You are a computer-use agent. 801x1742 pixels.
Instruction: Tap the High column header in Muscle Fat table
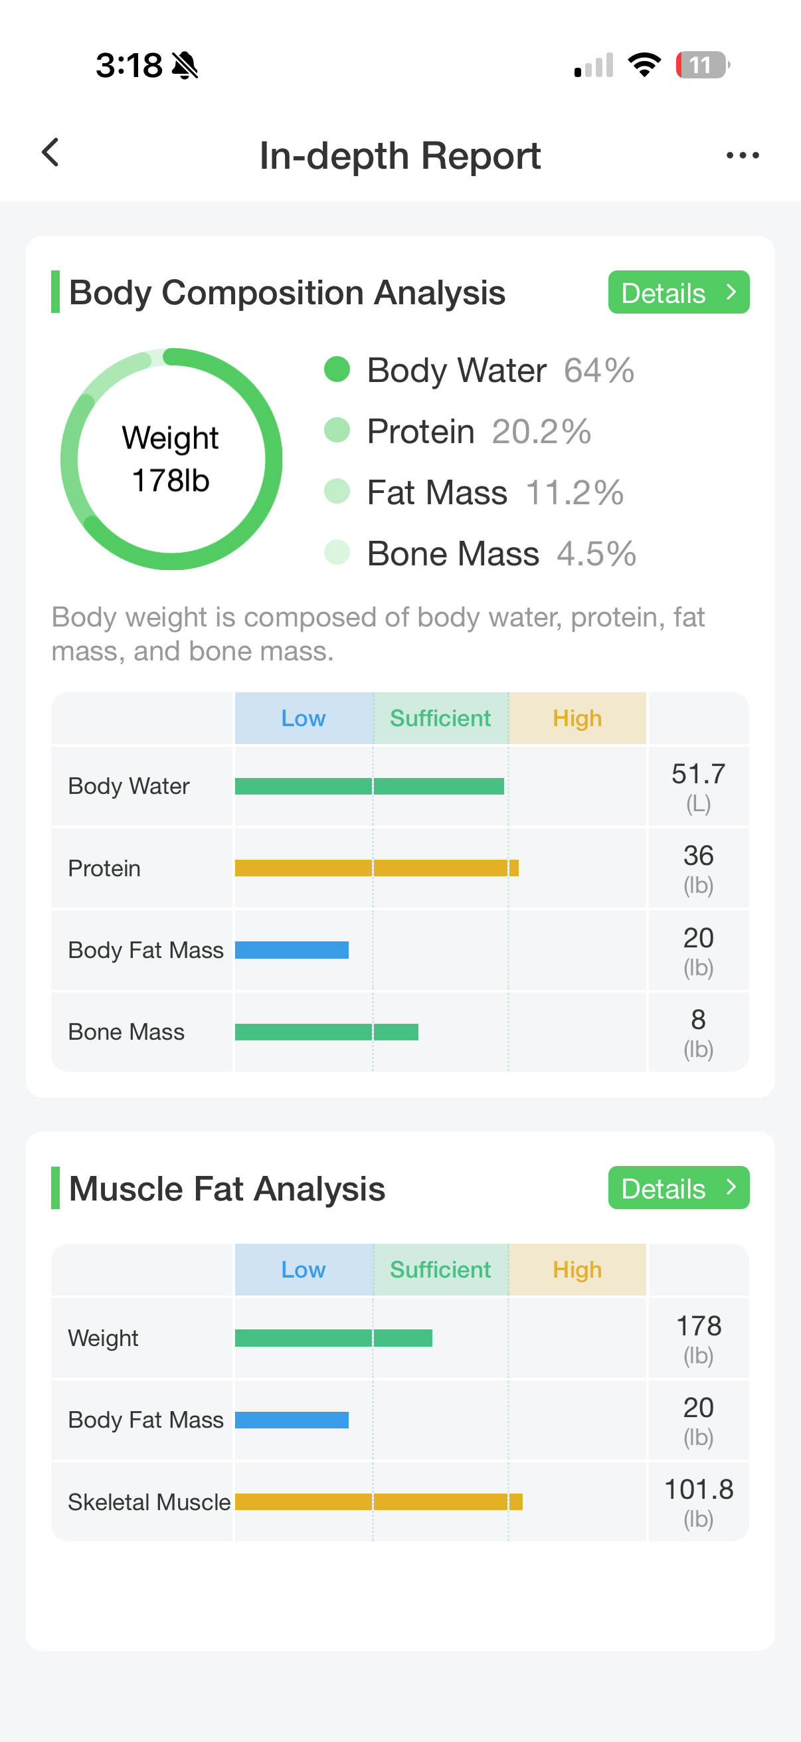click(x=577, y=1270)
